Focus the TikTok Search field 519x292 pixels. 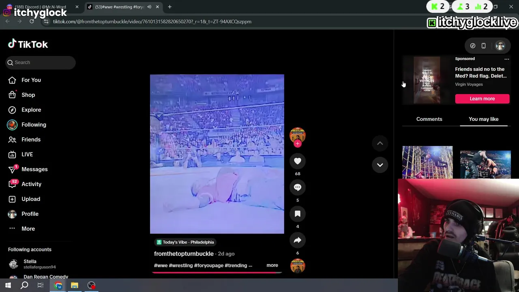(x=41, y=62)
